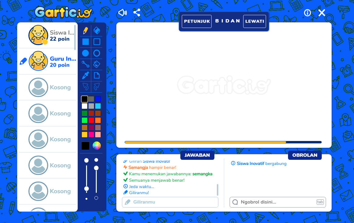Pick the black color swatch
This screenshot has height=223, width=354.
[x=85, y=99]
